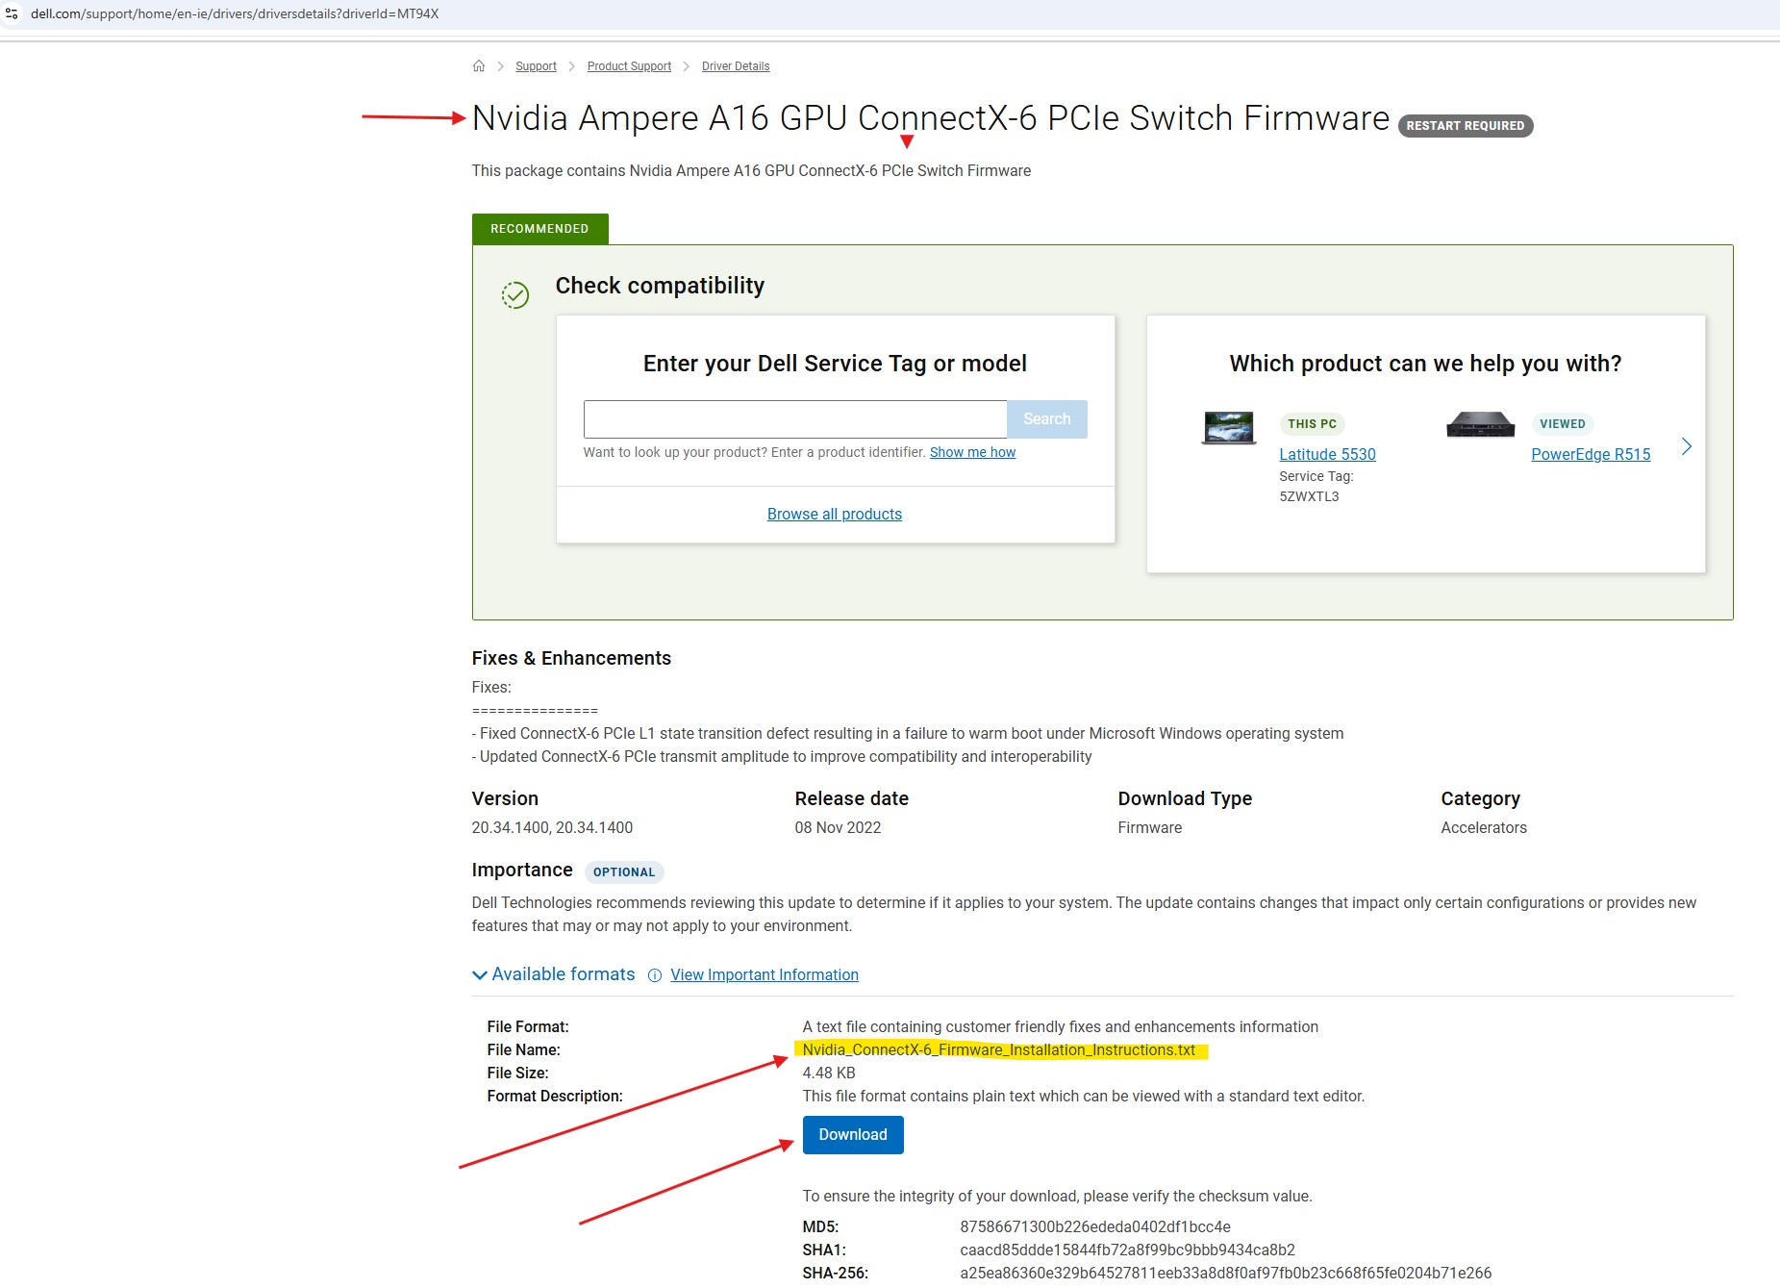This screenshot has width=1780, height=1288.
Task: Open the Product Support breadcrumb link
Action: 629,65
